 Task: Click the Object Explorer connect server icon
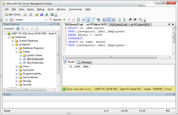pyautogui.click(x=18, y=29)
